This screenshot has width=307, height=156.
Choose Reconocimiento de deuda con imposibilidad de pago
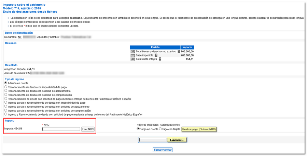[5, 87]
